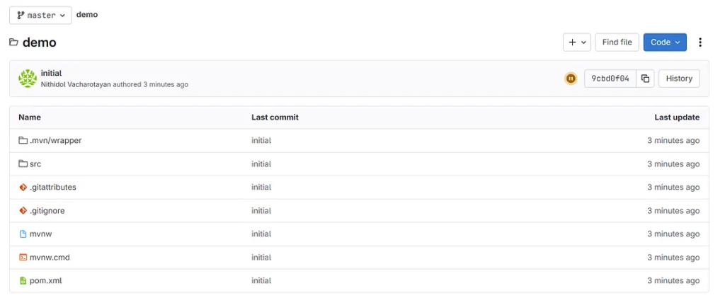The width and height of the screenshot is (725, 305).
Task: Copy commit SHA with clipboard icon
Action: click(645, 79)
